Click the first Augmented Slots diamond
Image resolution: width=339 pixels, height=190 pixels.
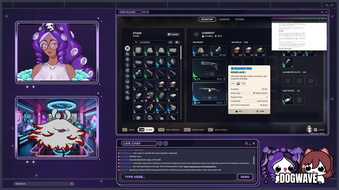288,81
